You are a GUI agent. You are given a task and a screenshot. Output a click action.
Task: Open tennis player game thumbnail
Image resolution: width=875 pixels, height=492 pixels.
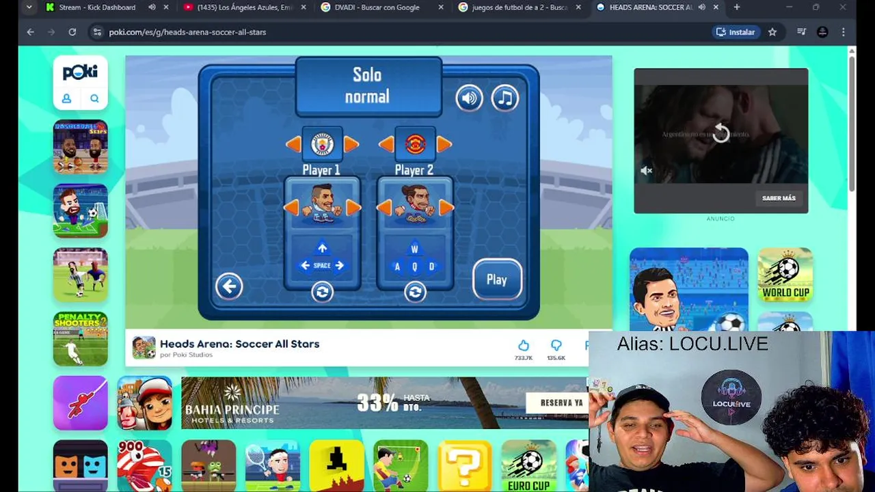pos(273,465)
